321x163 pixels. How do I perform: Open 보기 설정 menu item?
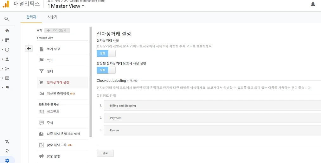coord(62,49)
